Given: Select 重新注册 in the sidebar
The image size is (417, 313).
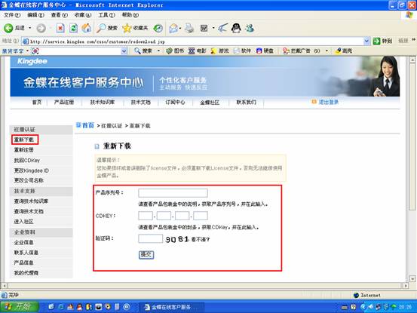Looking at the screenshot, I should coord(24,150).
